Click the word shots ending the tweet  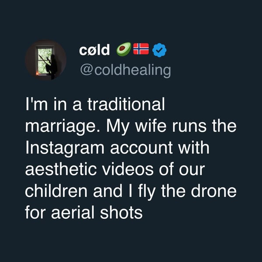point(121,213)
